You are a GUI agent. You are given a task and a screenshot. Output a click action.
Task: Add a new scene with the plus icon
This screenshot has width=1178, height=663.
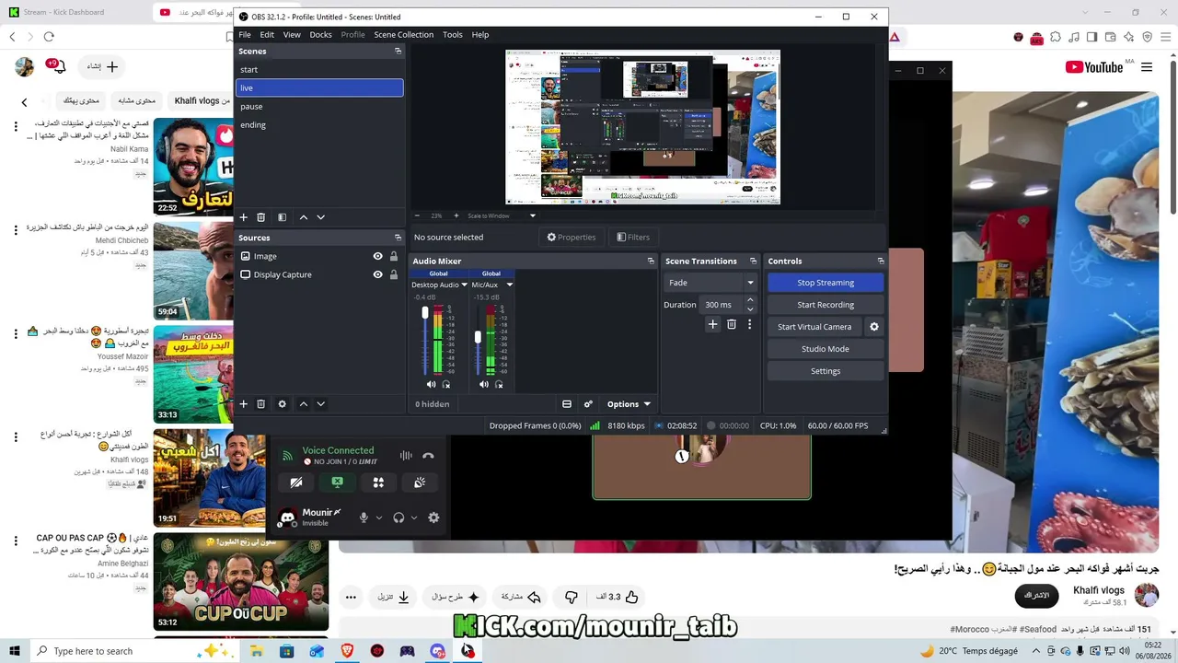[x=244, y=217]
